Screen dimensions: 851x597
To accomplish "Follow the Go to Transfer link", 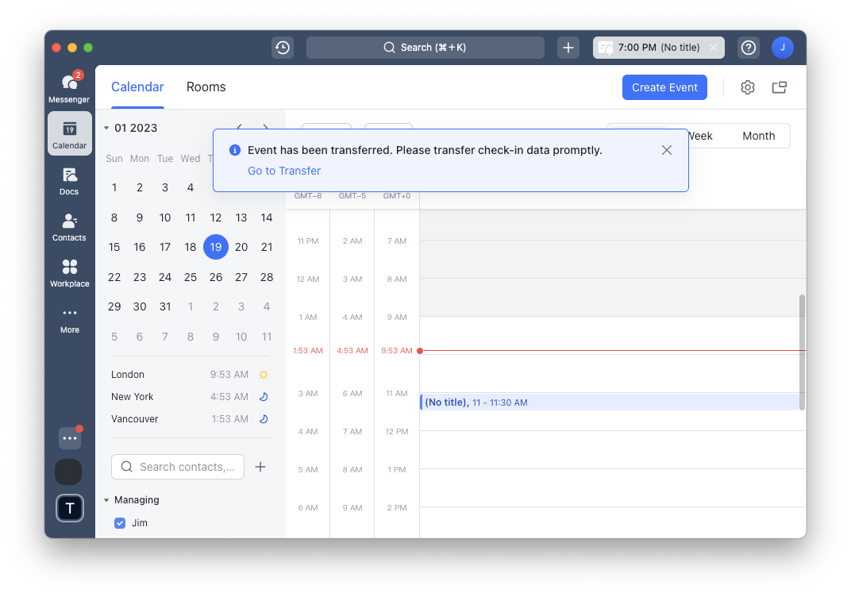I will tap(283, 171).
